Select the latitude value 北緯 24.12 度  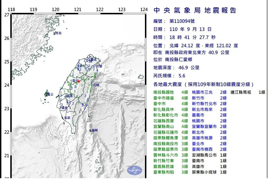coord(185,46)
